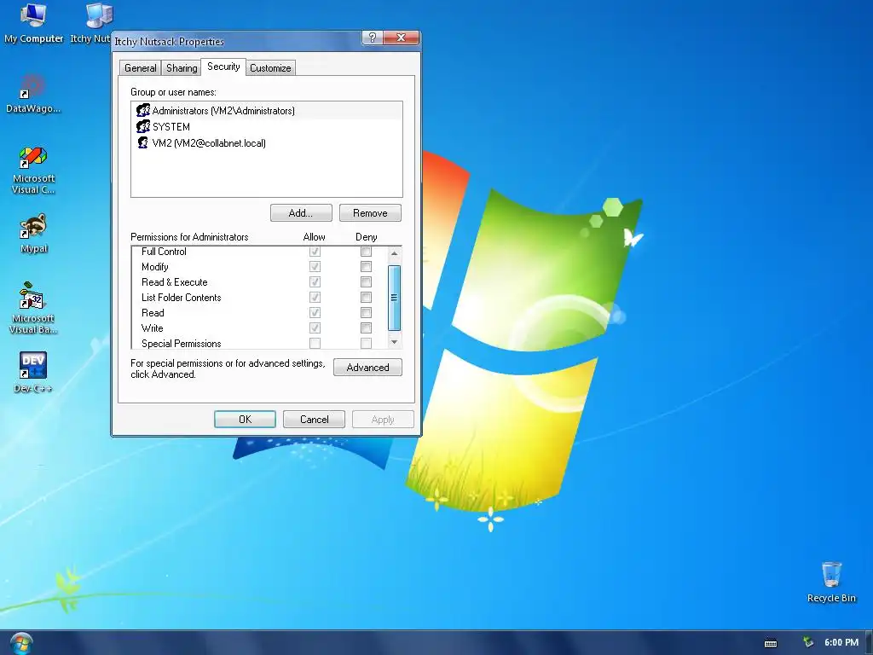Toggle Deny for Special Permissions
The image size is (873, 655).
(x=366, y=343)
